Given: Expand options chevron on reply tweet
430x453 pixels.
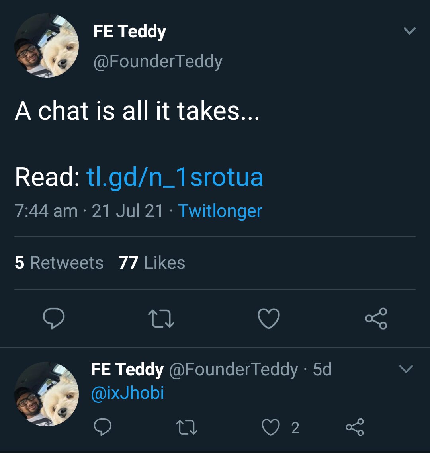Looking at the screenshot, I should pyautogui.click(x=406, y=369).
